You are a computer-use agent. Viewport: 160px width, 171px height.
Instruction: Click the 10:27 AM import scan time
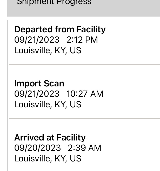tap(85, 94)
